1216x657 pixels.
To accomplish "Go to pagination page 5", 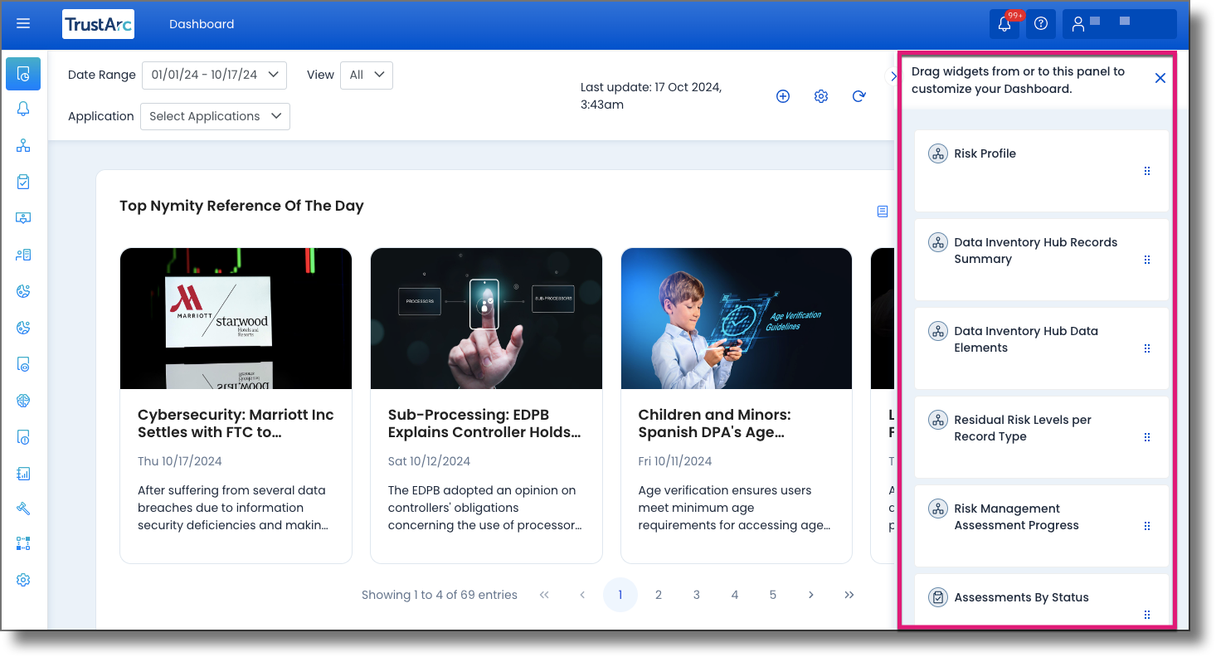I will [x=773, y=595].
